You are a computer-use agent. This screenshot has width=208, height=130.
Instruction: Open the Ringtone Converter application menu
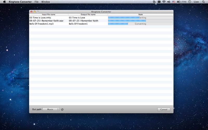pyautogui.click(x=20, y=2)
